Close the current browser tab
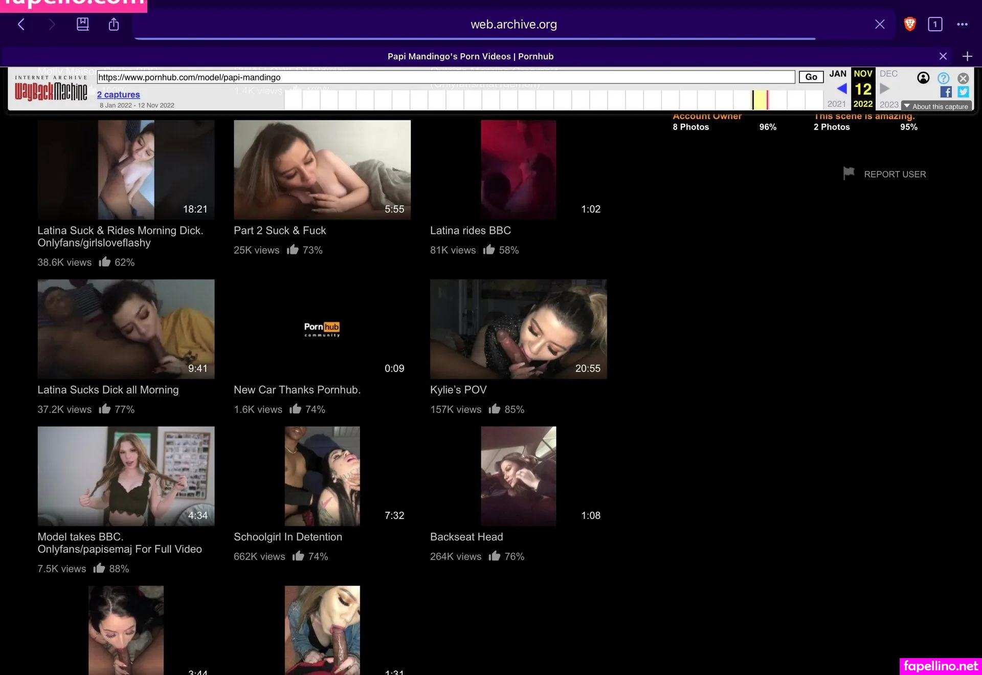Image resolution: width=982 pixels, height=675 pixels. (x=943, y=56)
